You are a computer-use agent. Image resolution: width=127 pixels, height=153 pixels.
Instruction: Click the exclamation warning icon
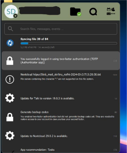pyautogui.click(x=10, y=80)
